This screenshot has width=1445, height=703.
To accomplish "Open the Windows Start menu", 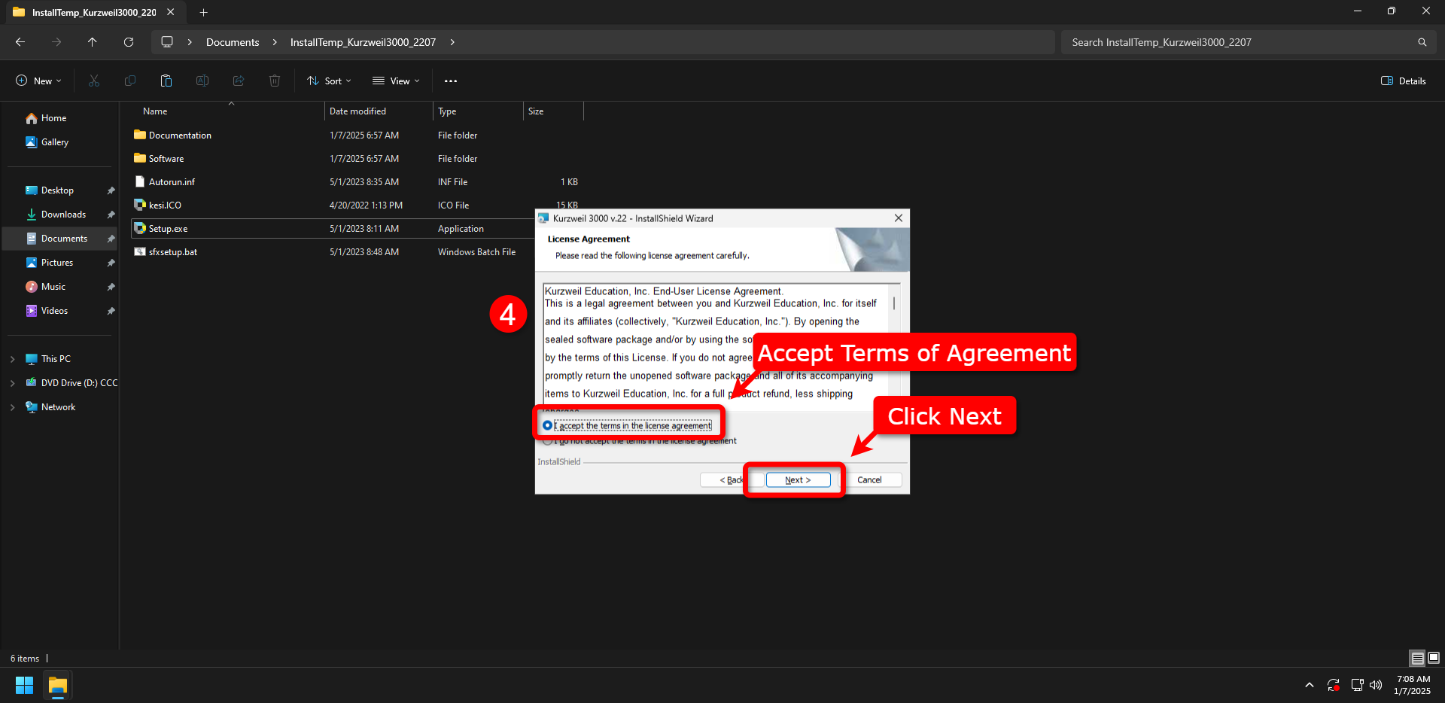I will point(25,685).
